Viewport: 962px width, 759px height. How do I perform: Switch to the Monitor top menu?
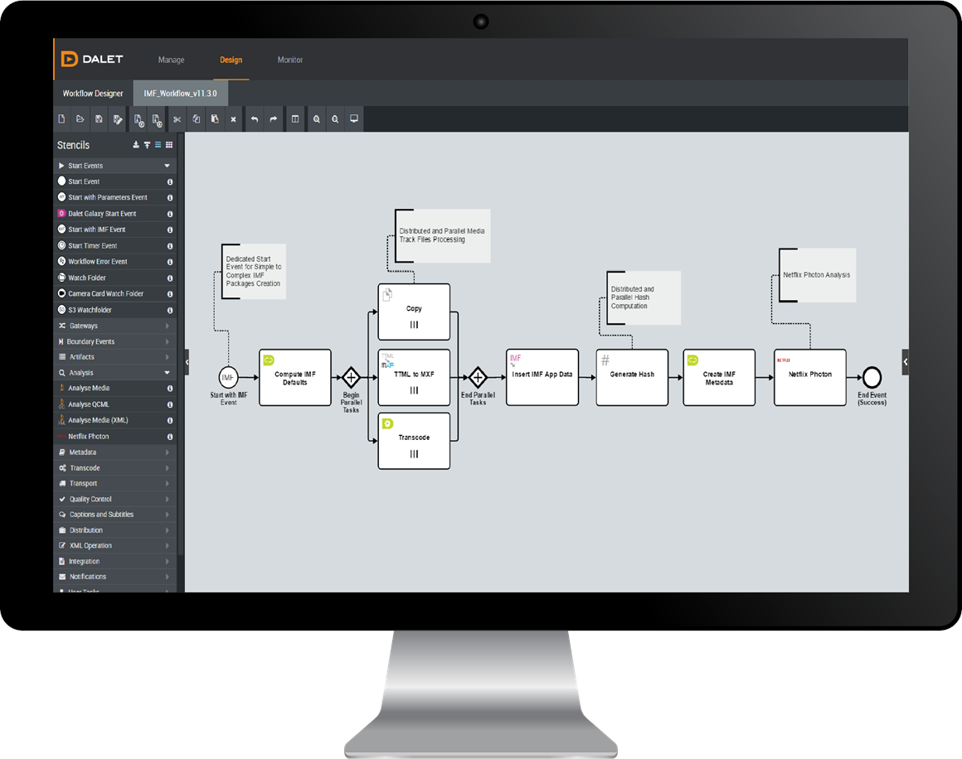290,60
